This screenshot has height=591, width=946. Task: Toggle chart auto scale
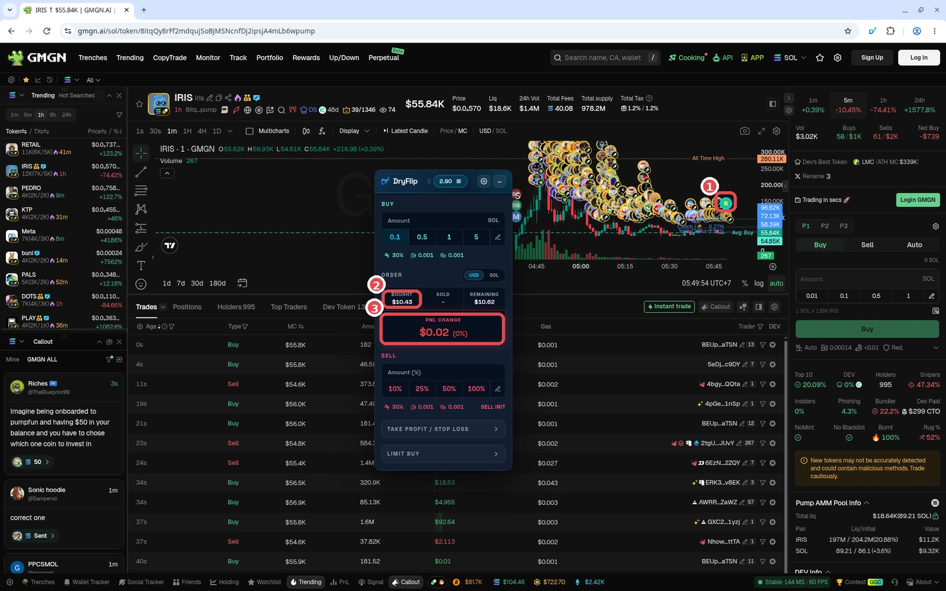776,283
